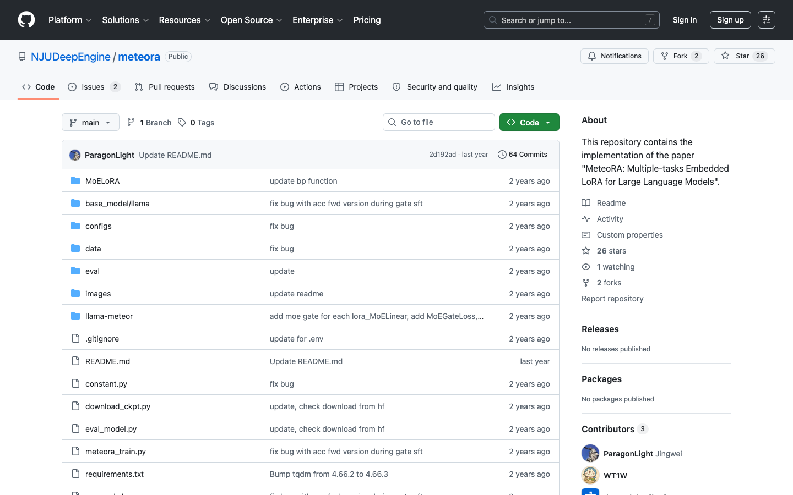Viewport: 793px width, 495px height.
Task: Click the Search or jump to field
Action: (572, 20)
